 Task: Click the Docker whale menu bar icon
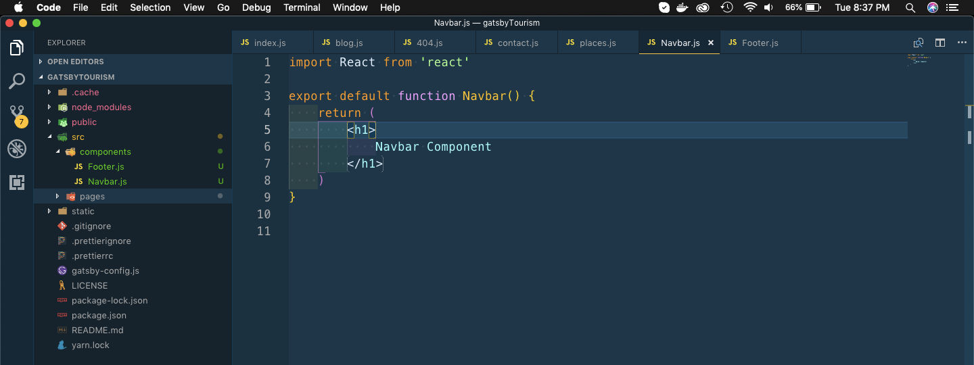(683, 7)
